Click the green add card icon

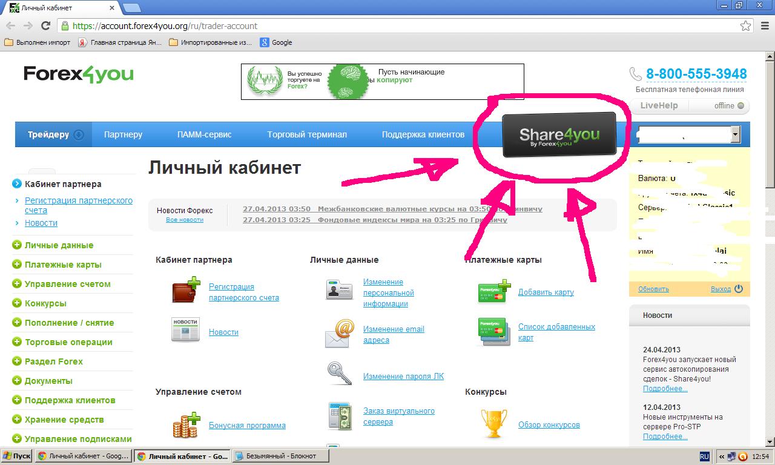(494, 292)
